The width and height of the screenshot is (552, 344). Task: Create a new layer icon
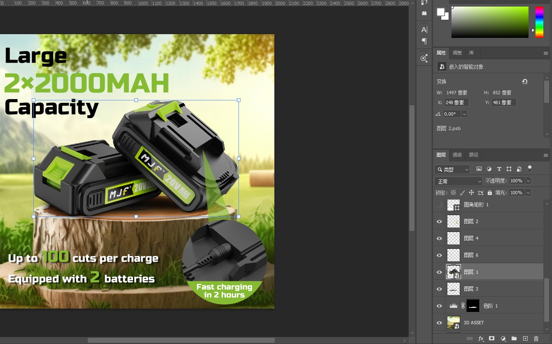(525, 339)
